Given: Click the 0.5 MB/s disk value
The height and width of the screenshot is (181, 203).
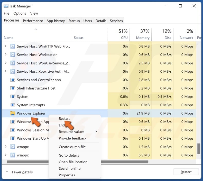Looking at the screenshot, I should (164, 97).
